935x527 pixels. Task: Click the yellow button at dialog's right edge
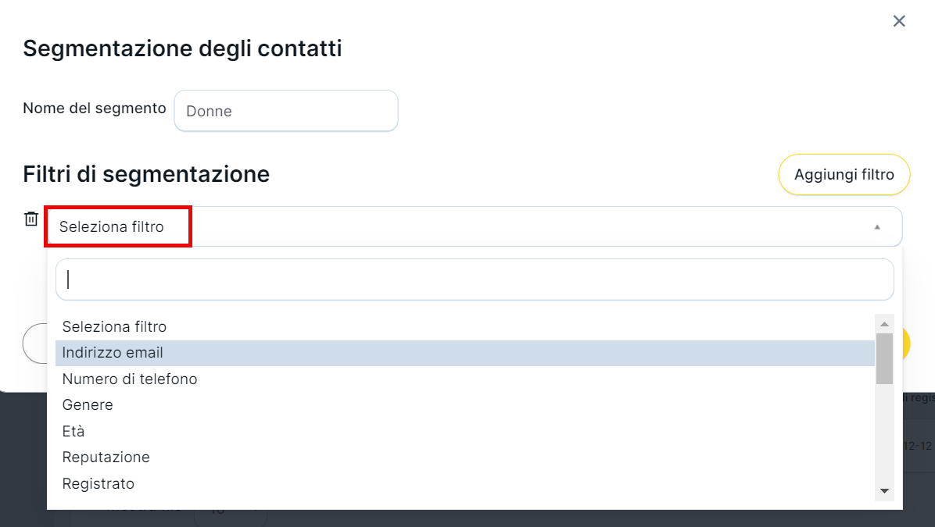[x=906, y=344]
